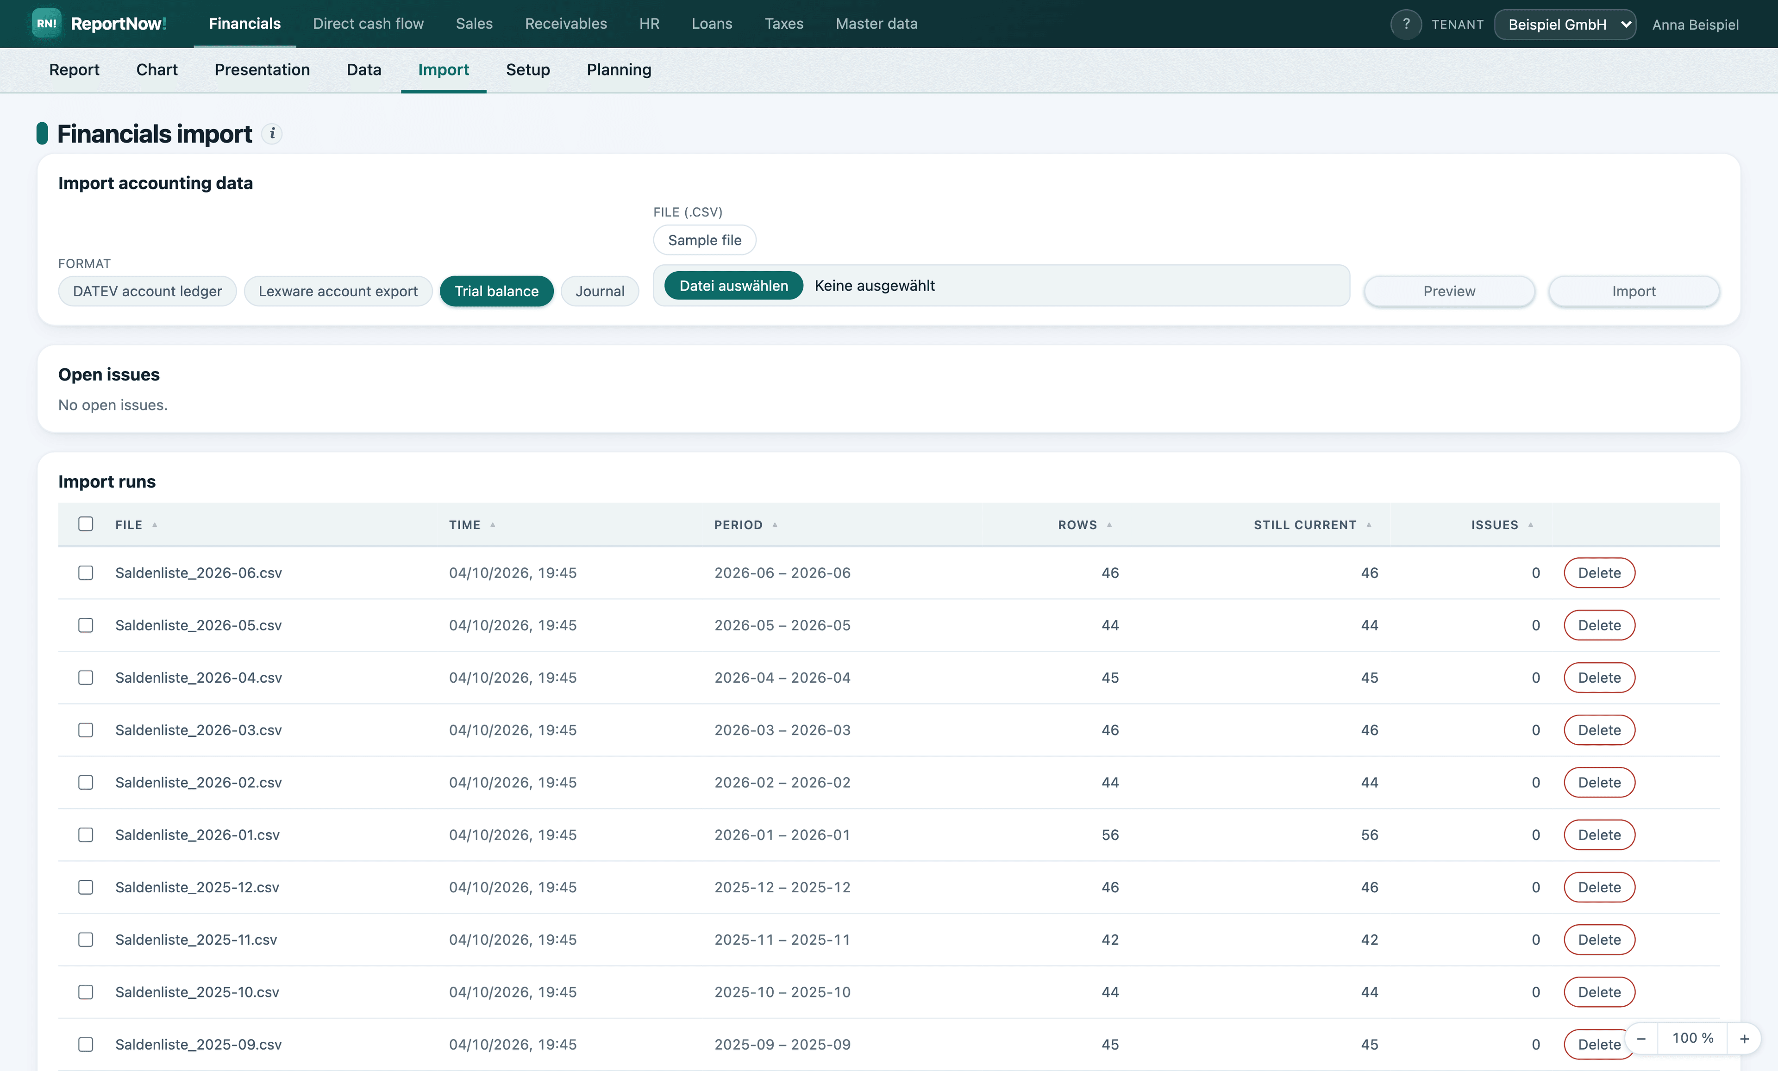This screenshot has width=1778, height=1071.
Task: Click the 100 % zoom level indicator
Action: [1693, 1039]
